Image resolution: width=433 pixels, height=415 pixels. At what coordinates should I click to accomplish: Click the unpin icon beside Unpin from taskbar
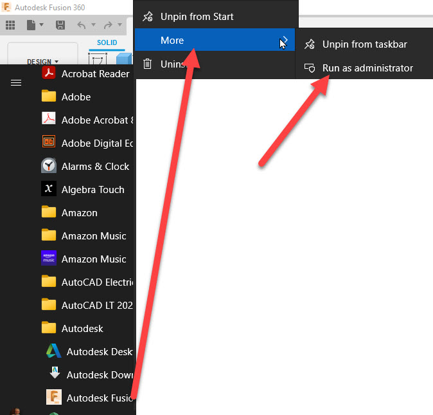pos(309,44)
